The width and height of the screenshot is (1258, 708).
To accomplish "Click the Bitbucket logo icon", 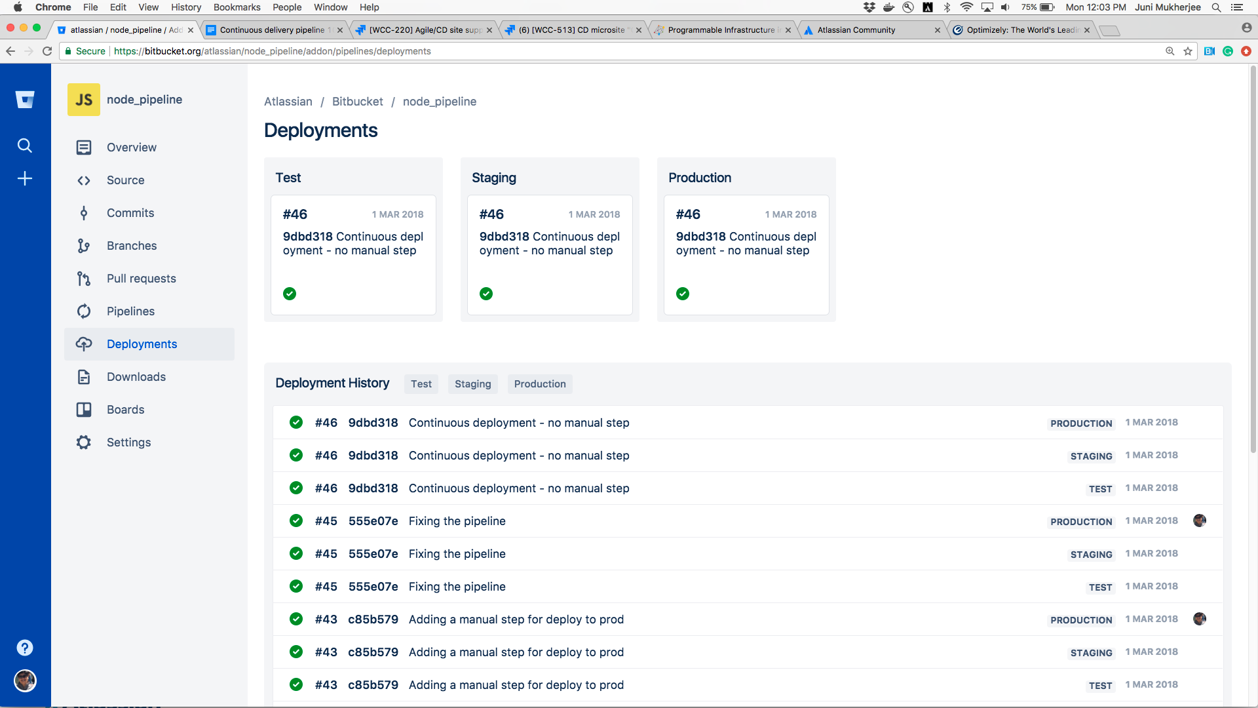I will [25, 100].
